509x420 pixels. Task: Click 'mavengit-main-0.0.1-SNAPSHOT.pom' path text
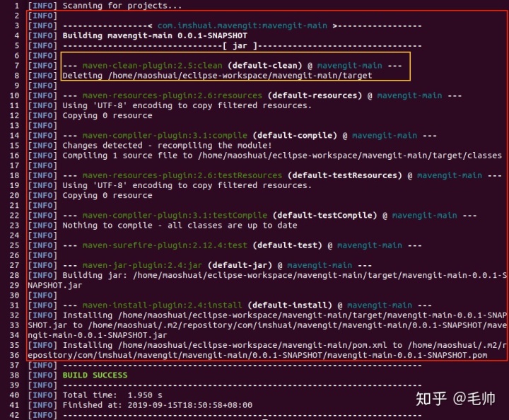[407, 356]
